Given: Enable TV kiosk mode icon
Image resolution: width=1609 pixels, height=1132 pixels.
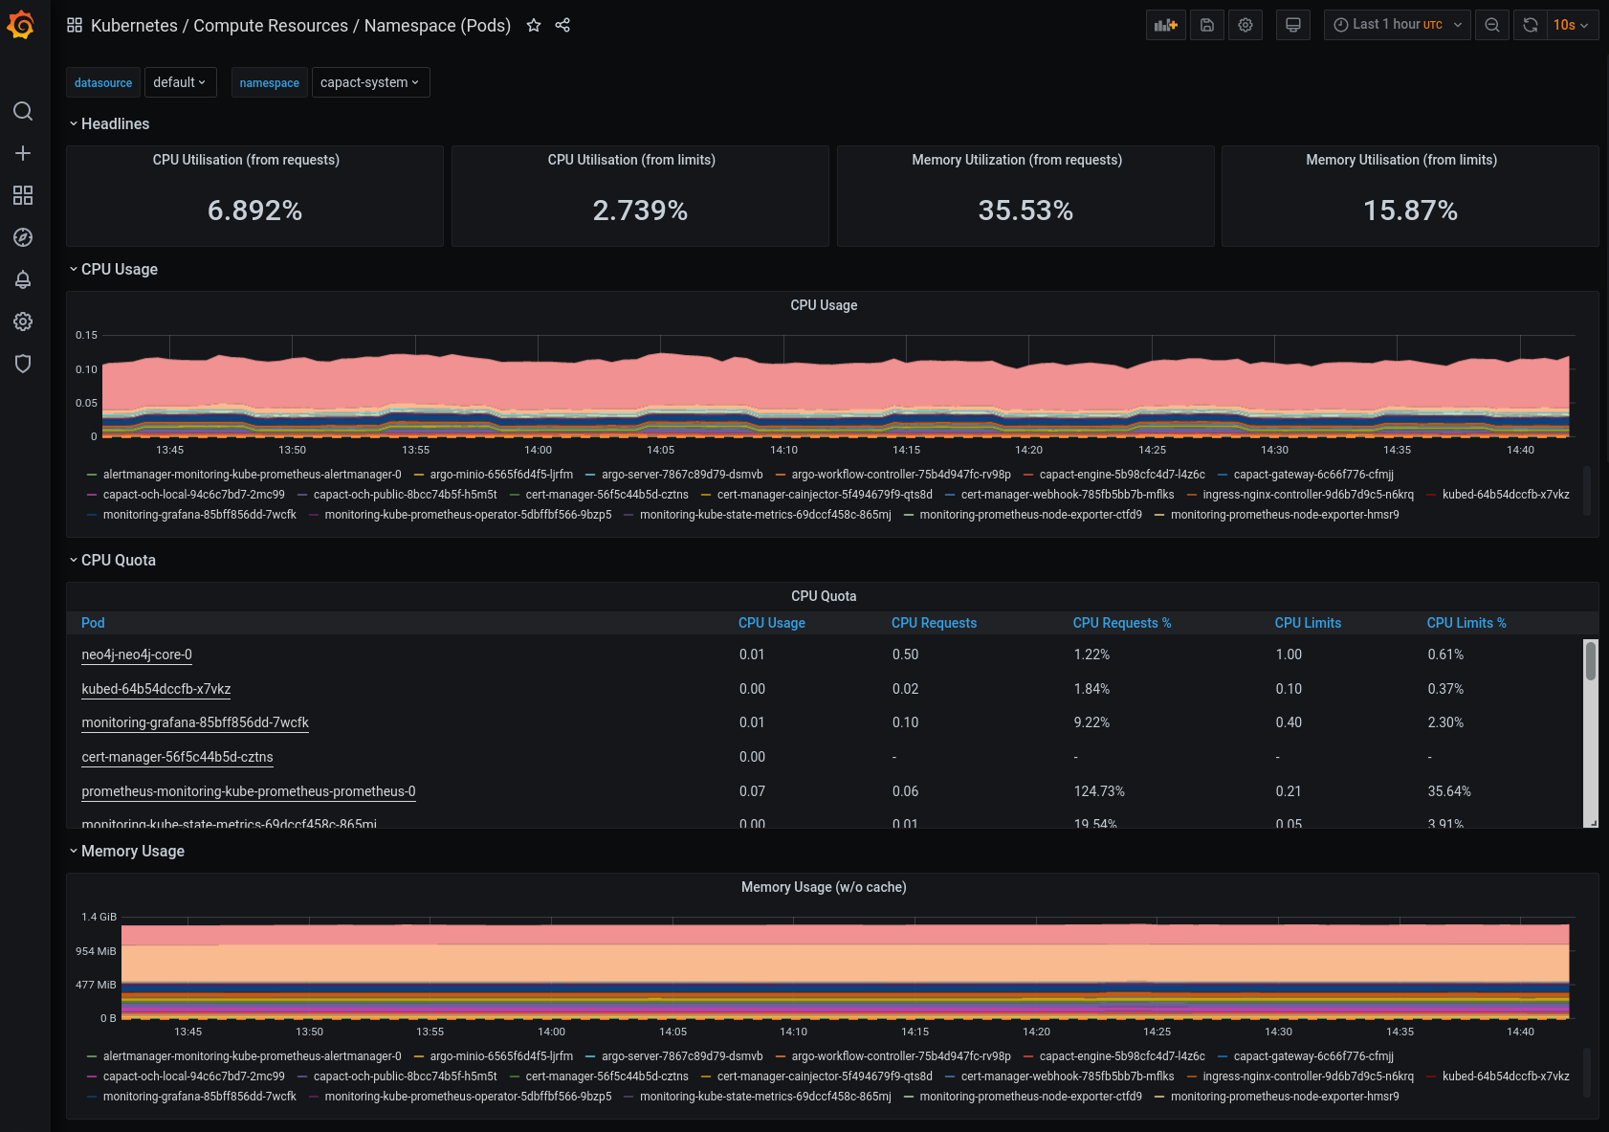Looking at the screenshot, I should pos(1292,25).
